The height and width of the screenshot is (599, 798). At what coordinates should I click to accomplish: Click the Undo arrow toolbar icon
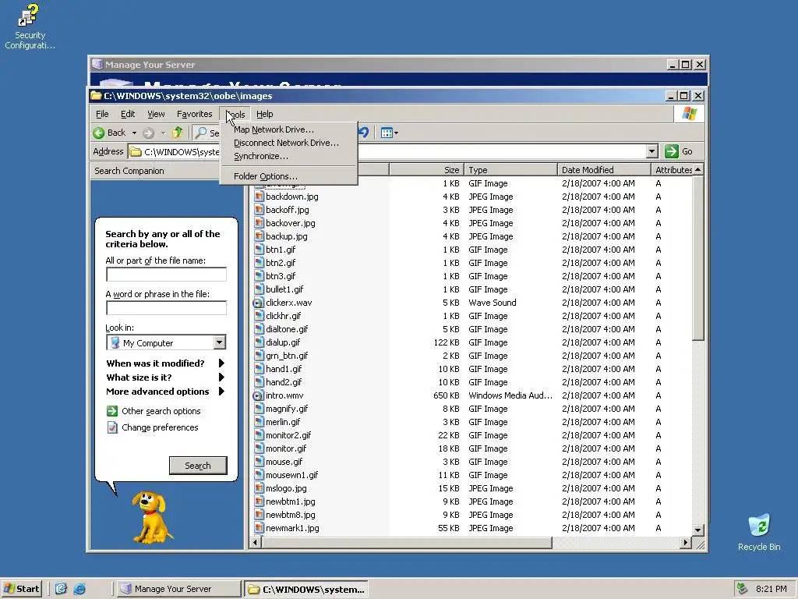363,133
